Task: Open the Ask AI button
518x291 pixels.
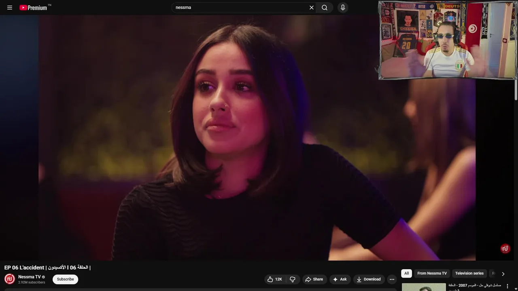Action: pos(340,279)
